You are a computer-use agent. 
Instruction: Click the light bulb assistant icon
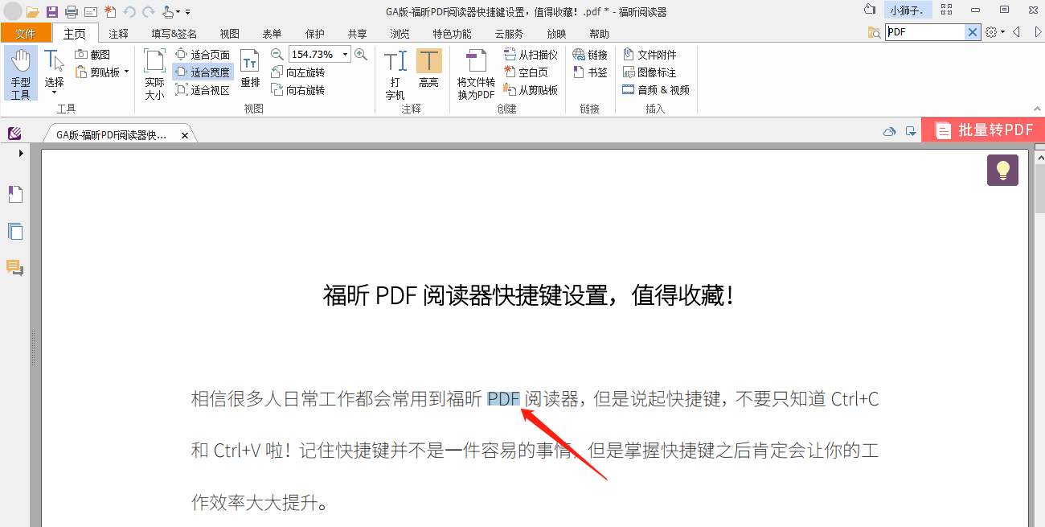[1002, 170]
